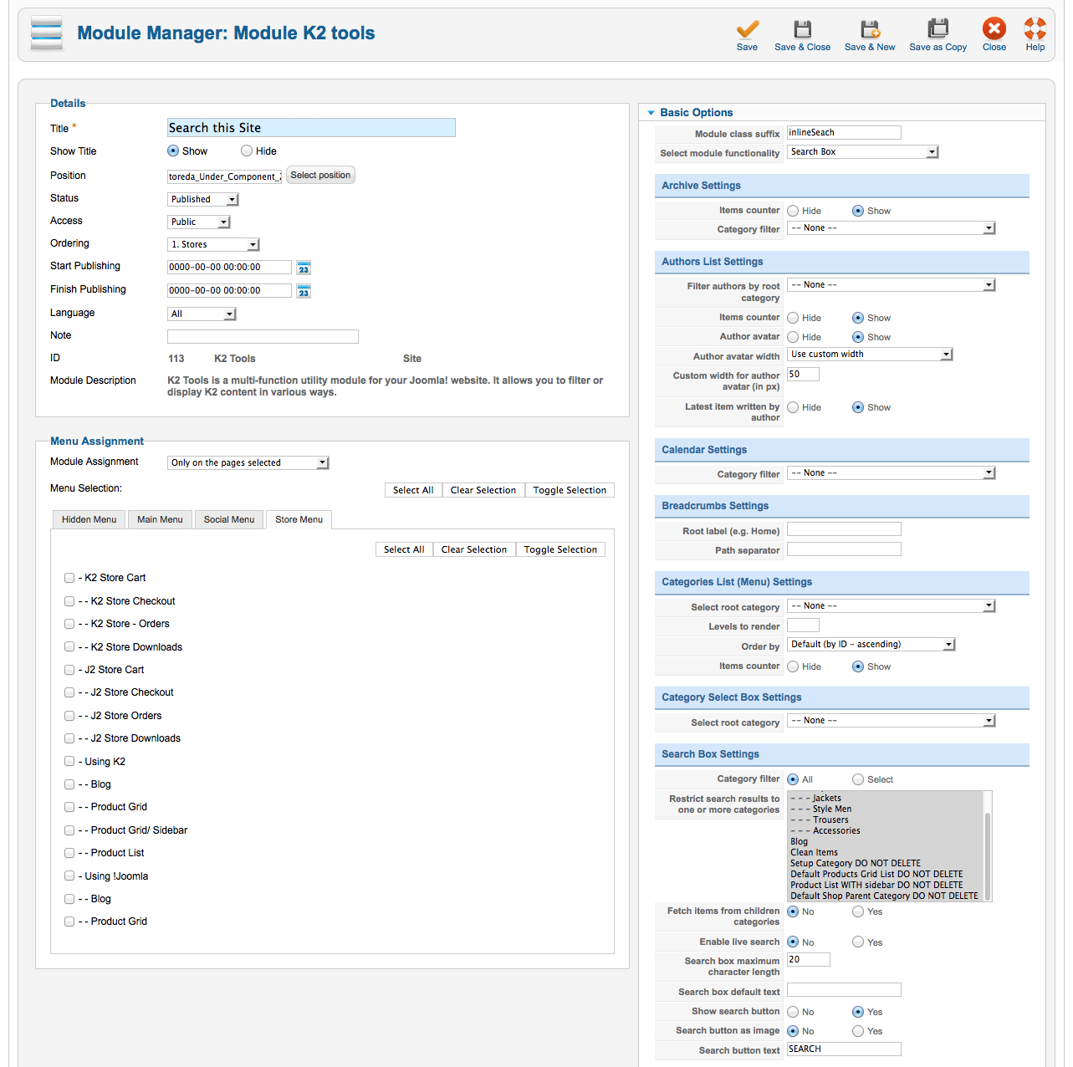Image resolution: width=1073 pixels, height=1067 pixels.
Task: Click the red Close toolbar icon
Action: click(x=994, y=29)
